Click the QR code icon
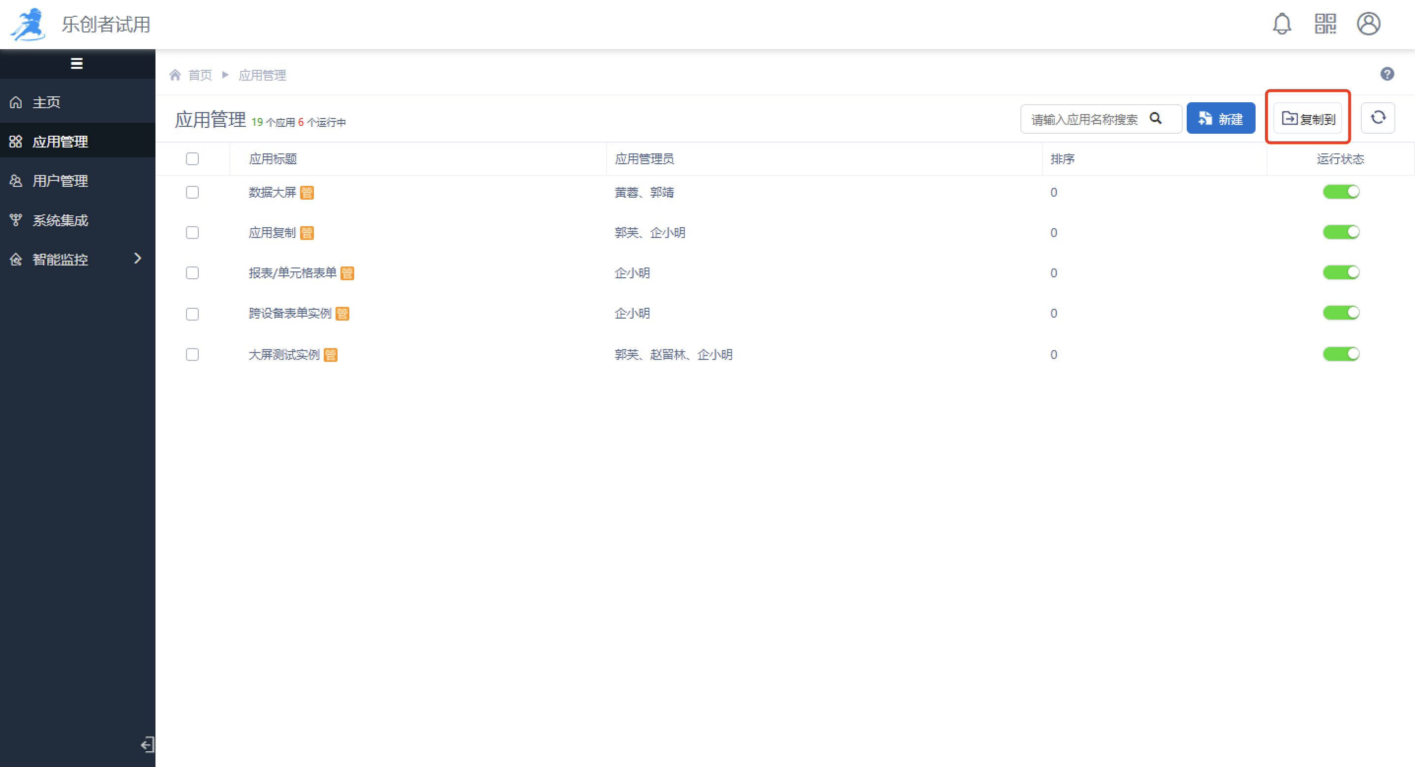Image resolution: width=1415 pixels, height=767 pixels. 1325,24
